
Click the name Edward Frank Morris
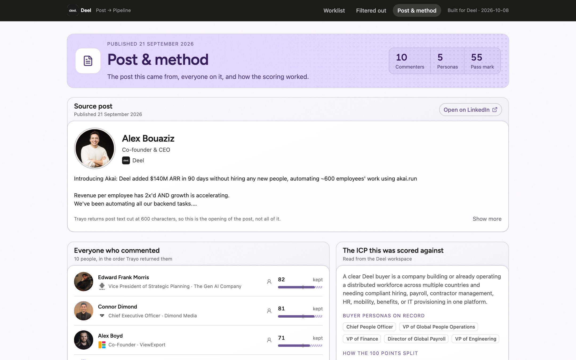tap(123, 277)
